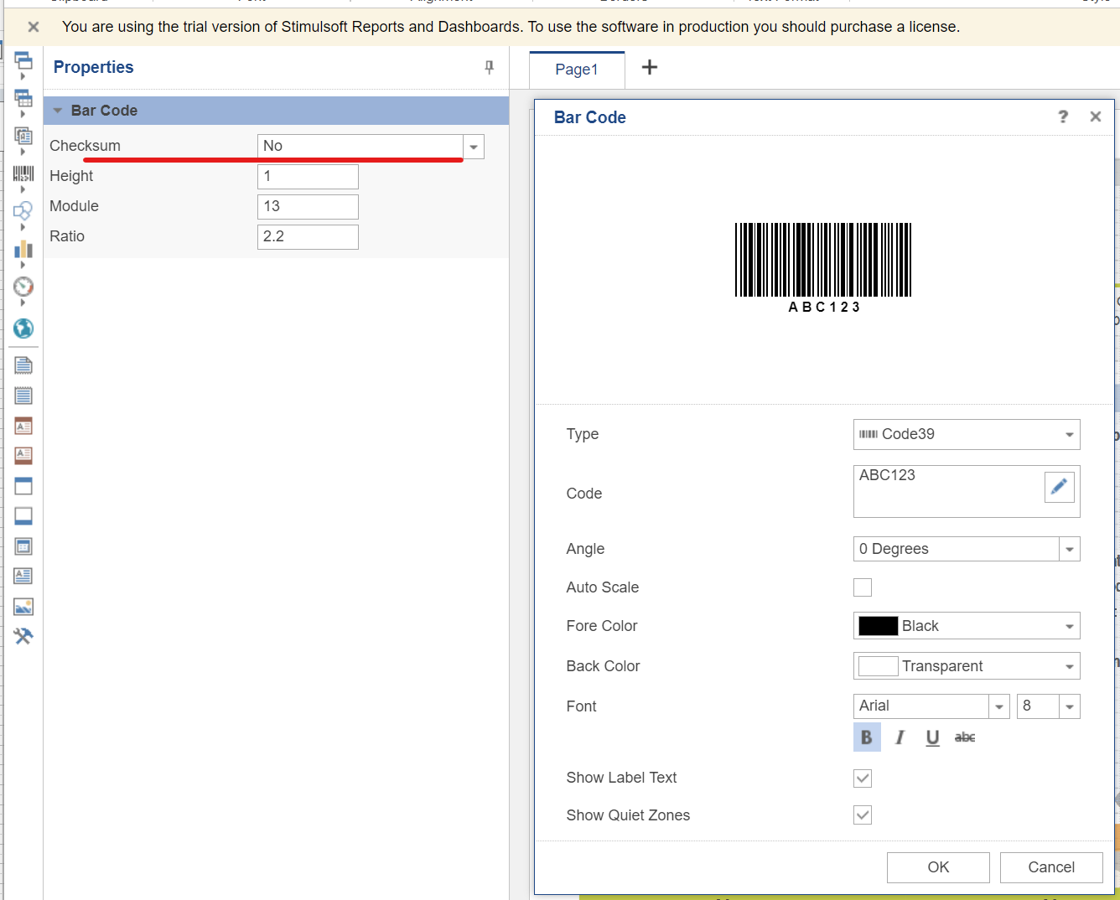
Task: Open the Components toolbox category
Action: pos(23,136)
